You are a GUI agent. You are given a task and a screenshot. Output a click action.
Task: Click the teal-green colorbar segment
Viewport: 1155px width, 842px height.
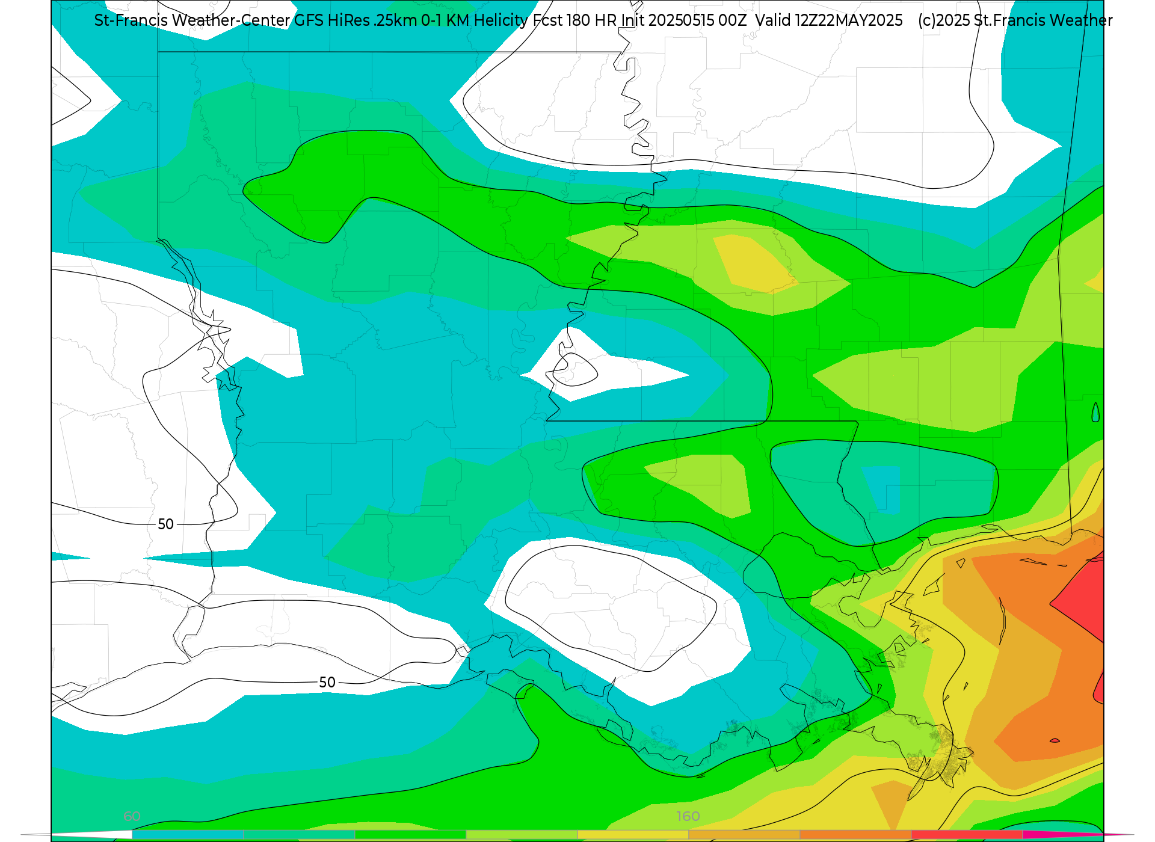tap(299, 835)
